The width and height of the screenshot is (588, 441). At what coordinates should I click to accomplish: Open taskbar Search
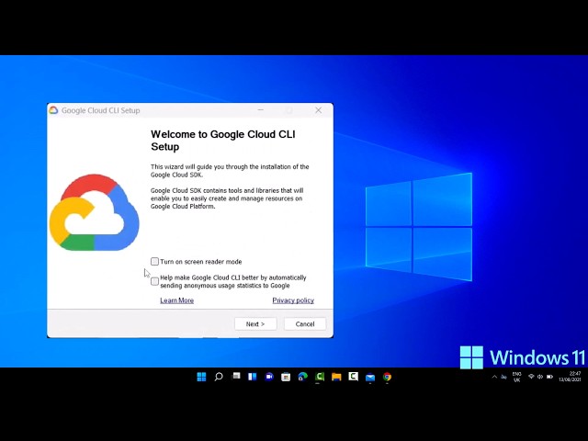(219, 377)
